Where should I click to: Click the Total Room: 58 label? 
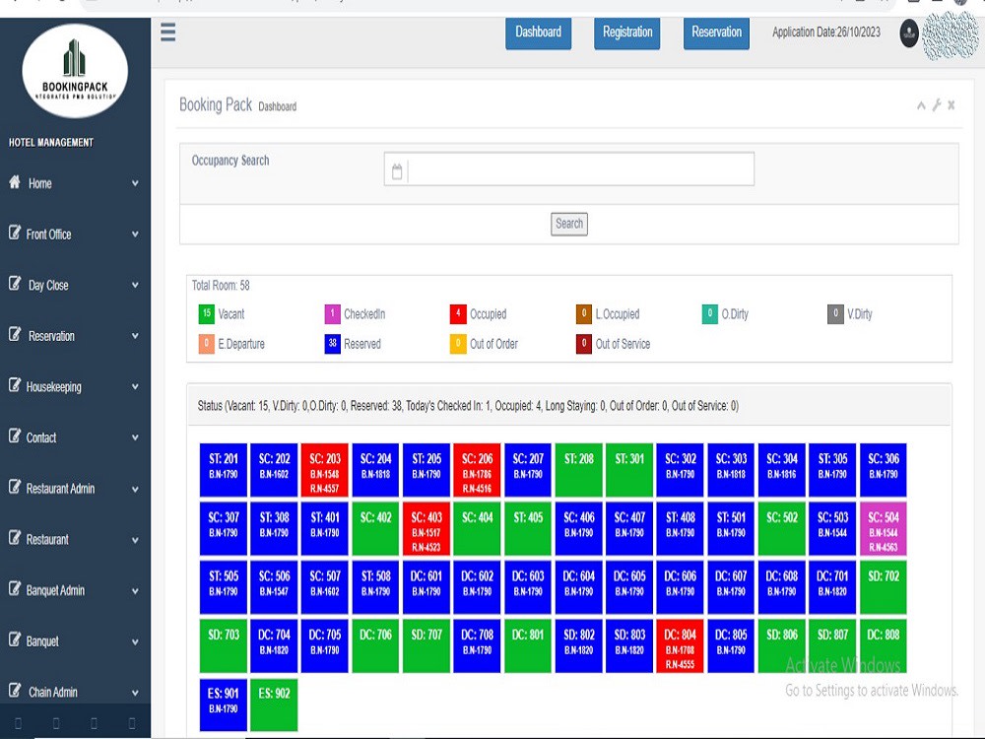[221, 286]
